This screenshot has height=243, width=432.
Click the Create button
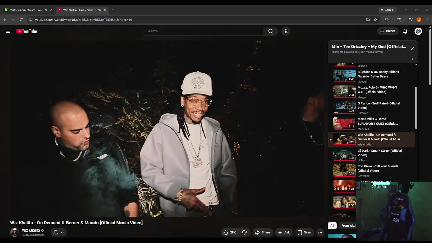387,31
